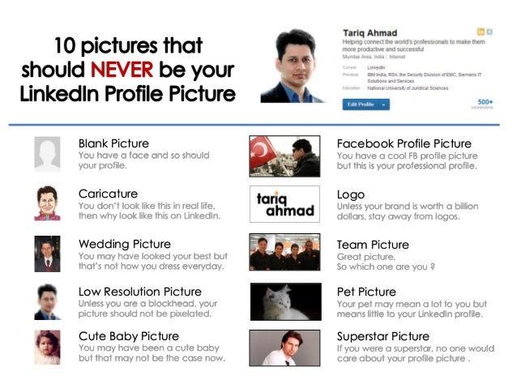
Task: Click the caricature cartoon thumbnail
Action: (48, 203)
